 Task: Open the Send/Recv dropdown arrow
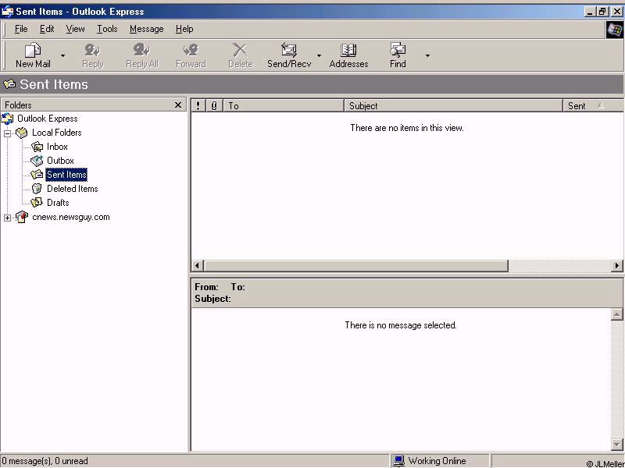click(319, 56)
